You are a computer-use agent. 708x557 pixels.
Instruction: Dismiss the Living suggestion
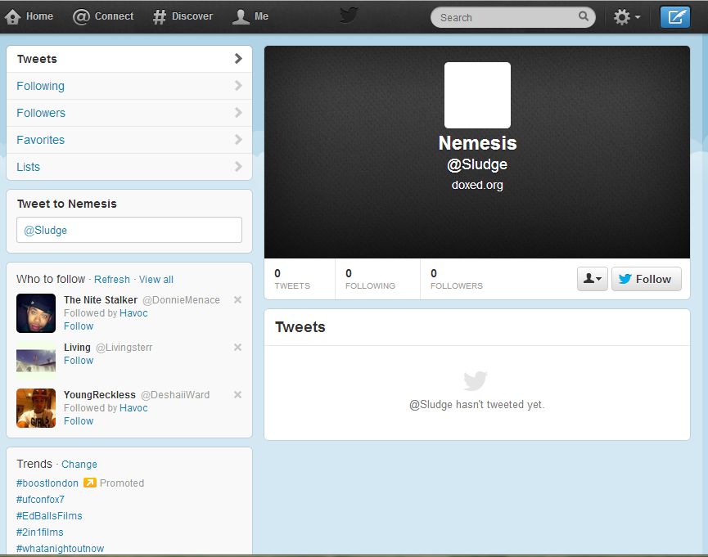237,347
